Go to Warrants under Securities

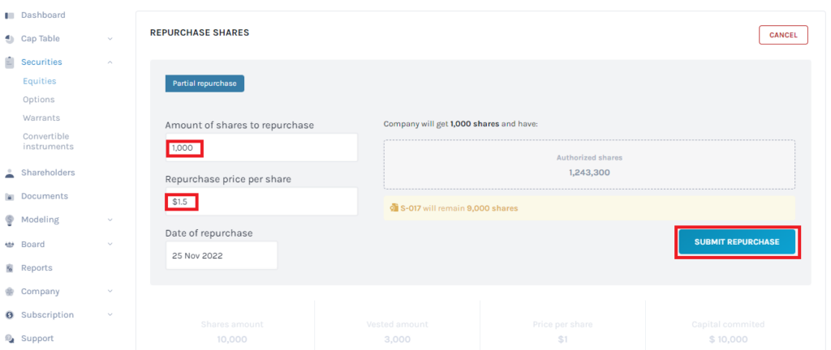[41, 118]
